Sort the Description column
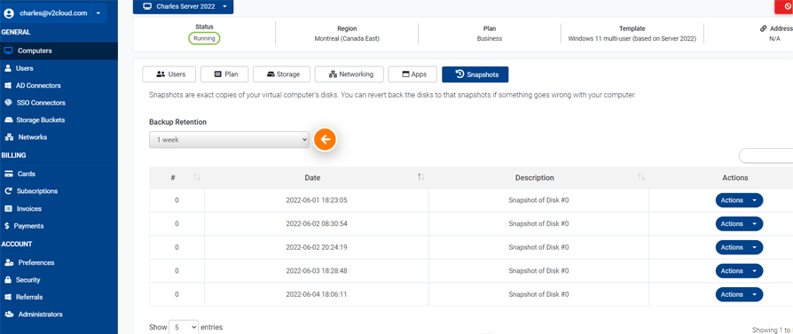Image resolution: width=793 pixels, height=334 pixels. (641, 177)
